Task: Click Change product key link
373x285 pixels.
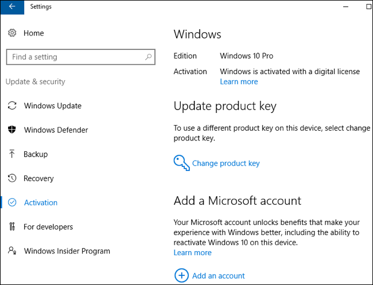Action: [226, 163]
